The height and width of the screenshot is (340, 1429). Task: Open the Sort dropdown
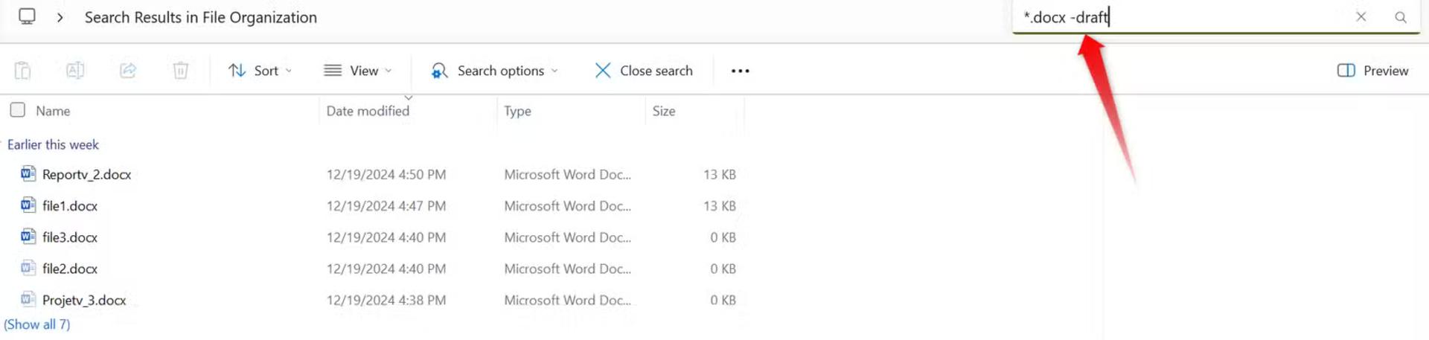(260, 71)
